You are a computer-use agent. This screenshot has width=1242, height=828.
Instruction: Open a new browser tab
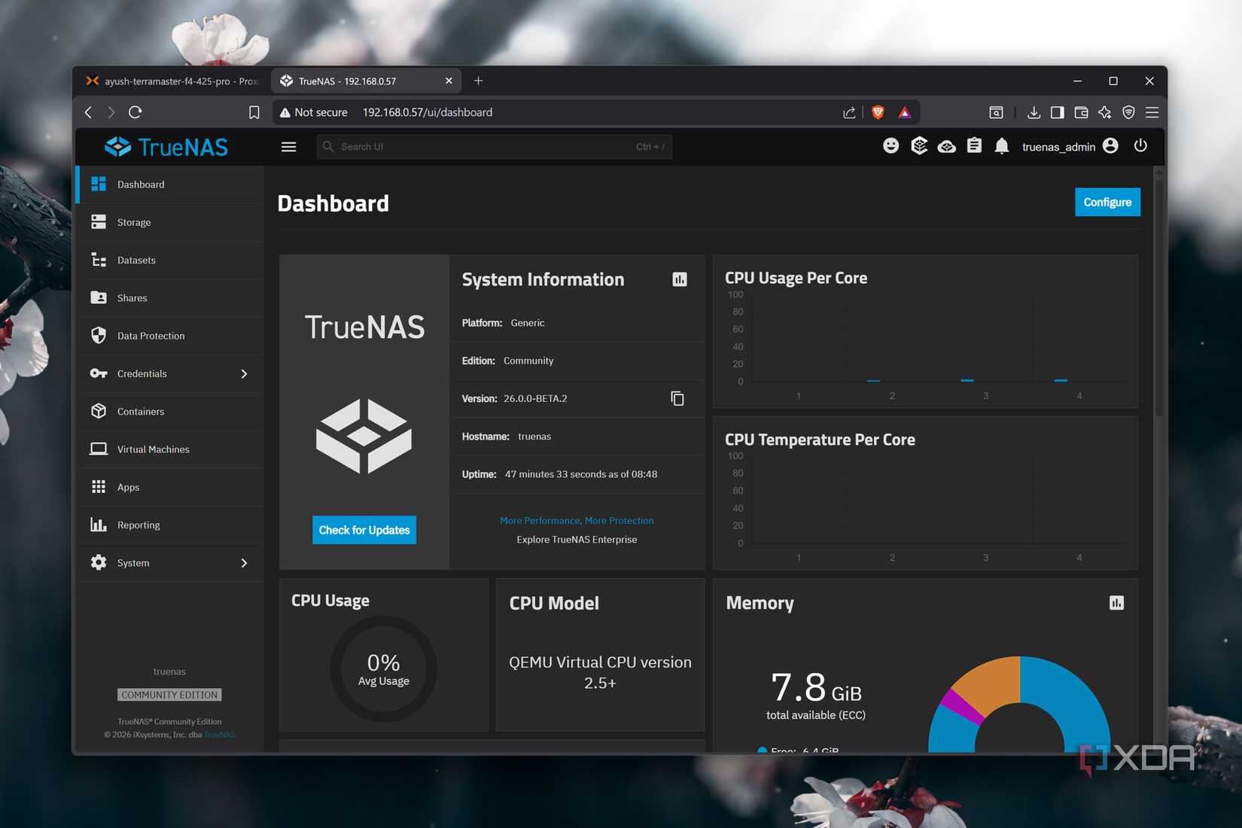(478, 81)
